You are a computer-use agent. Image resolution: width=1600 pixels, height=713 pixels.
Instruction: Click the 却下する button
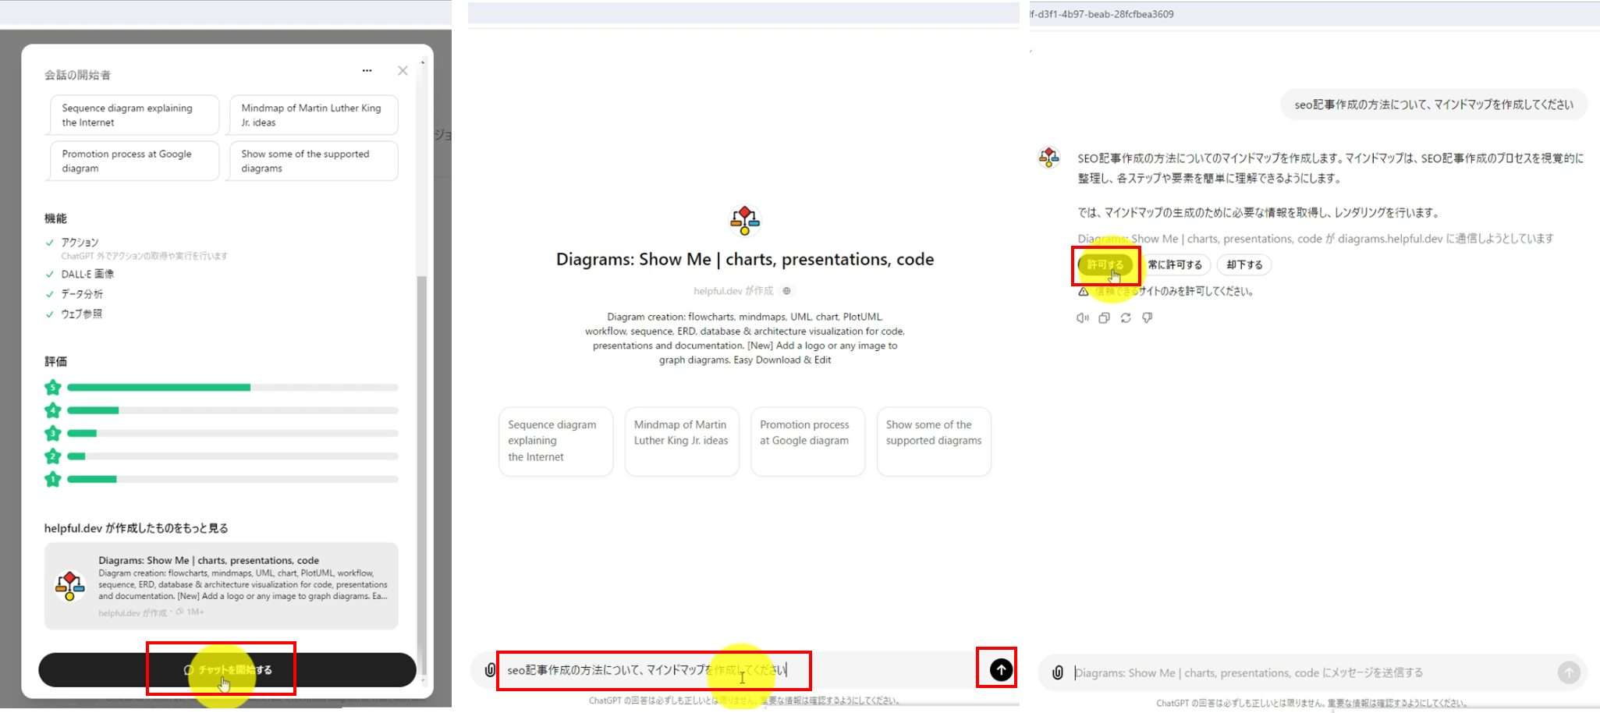click(x=1244, y=265)
